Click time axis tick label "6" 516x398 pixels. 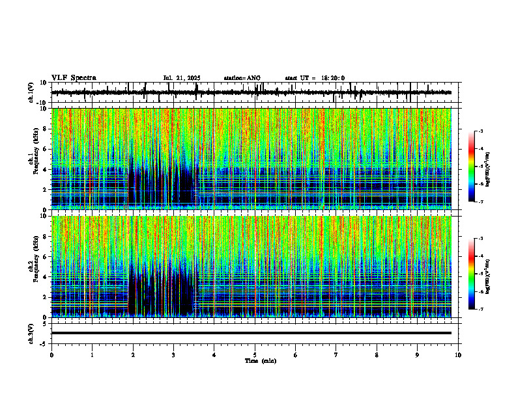click(296, 355)
